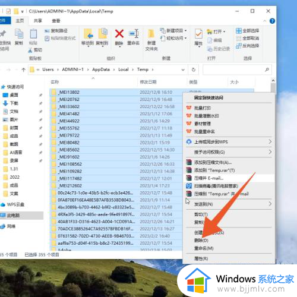Click the red X 删除 icon in ribbon

coord(119,34)
